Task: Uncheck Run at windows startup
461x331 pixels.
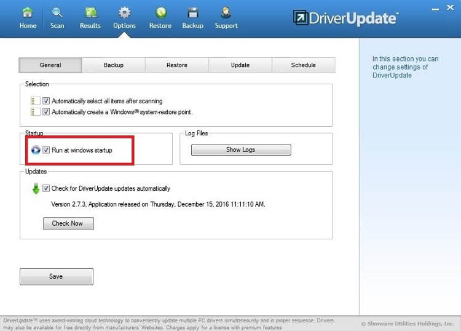Action: [46, 150]
